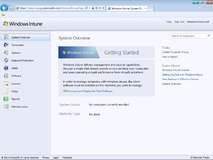Click the browser Back arrow button
The height and width of the screenshot is (160, 213).
pos(4,8)
